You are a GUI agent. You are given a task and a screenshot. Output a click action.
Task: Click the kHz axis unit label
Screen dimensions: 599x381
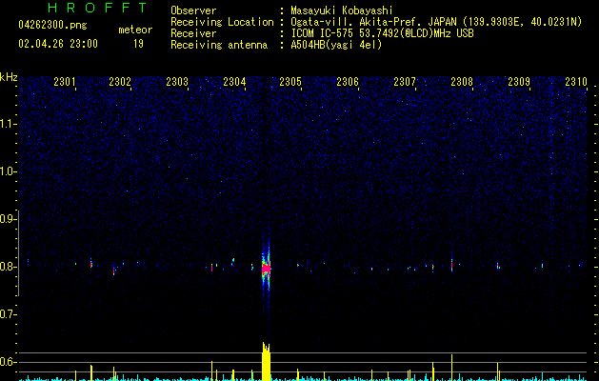pyautogui.click(x=9, y=77)
